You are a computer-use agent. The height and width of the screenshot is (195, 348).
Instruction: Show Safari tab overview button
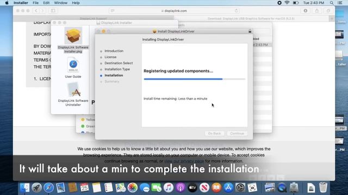pos(328,11)
